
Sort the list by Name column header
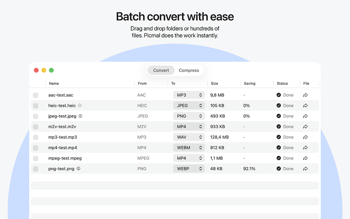click(x=54, y=84)
